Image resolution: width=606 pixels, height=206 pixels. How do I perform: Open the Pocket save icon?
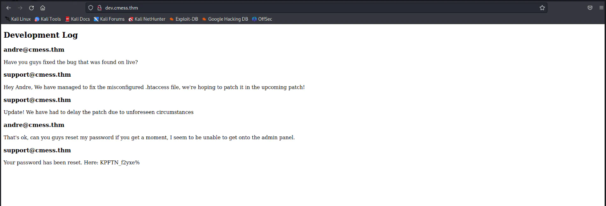590,8
